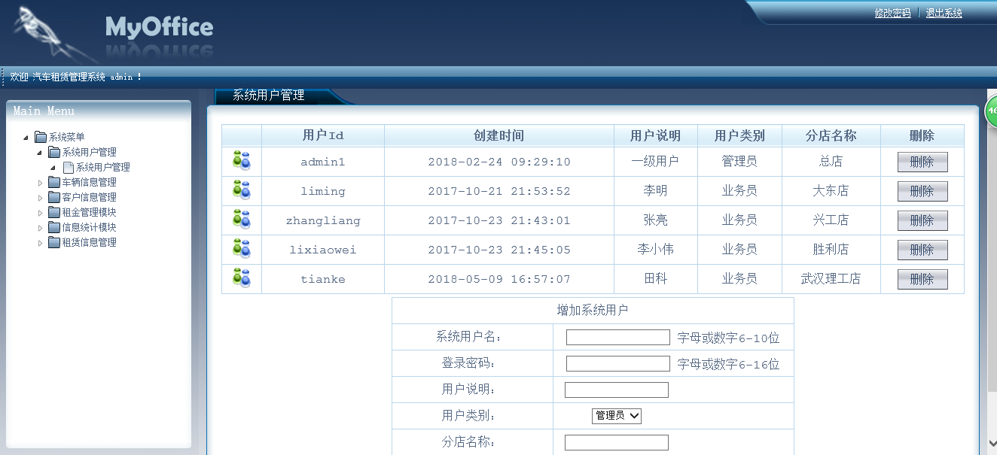This screenshot has height=455, width=997.
Task: Click the 修改密码 link
Action: coord(892,13)
